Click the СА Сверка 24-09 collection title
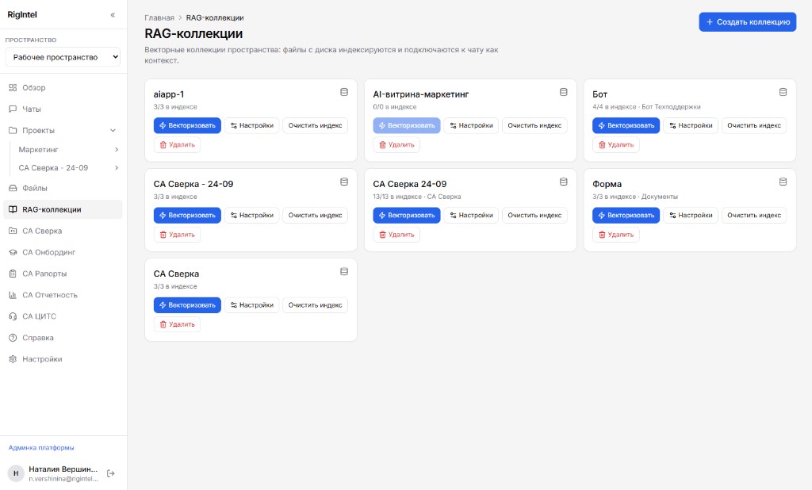 410,184
